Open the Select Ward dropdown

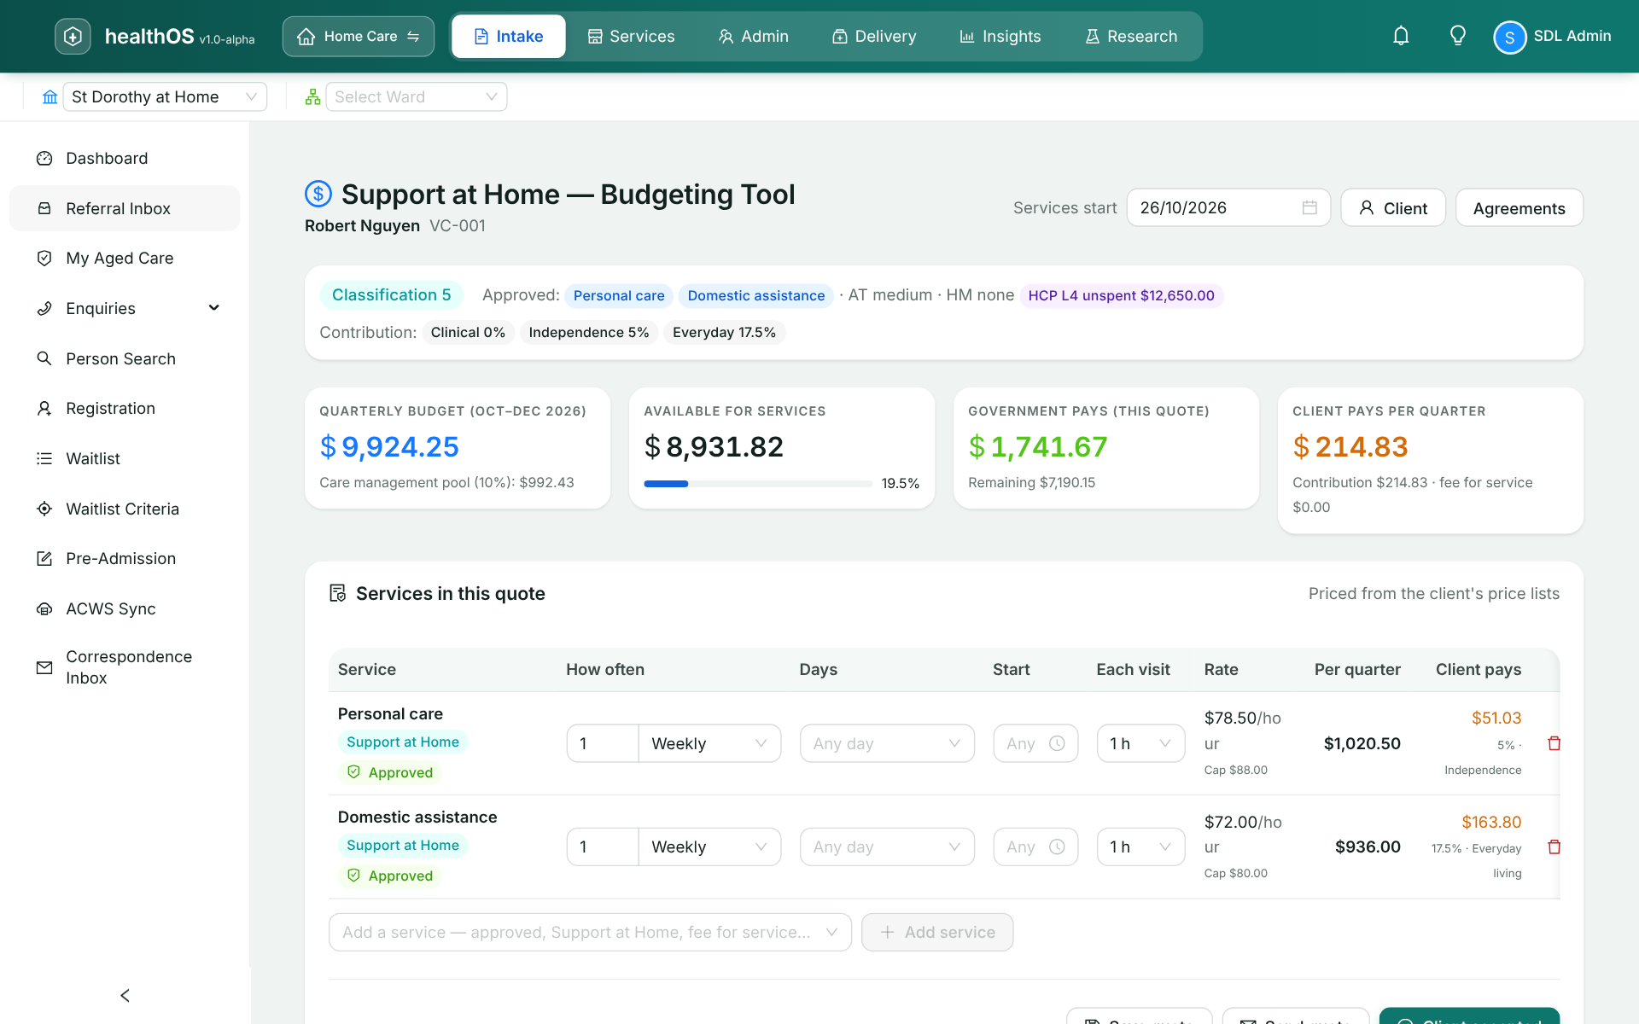tap(417, 96)
